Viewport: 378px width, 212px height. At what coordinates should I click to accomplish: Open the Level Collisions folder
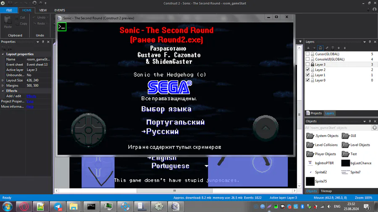click(322, 145)
